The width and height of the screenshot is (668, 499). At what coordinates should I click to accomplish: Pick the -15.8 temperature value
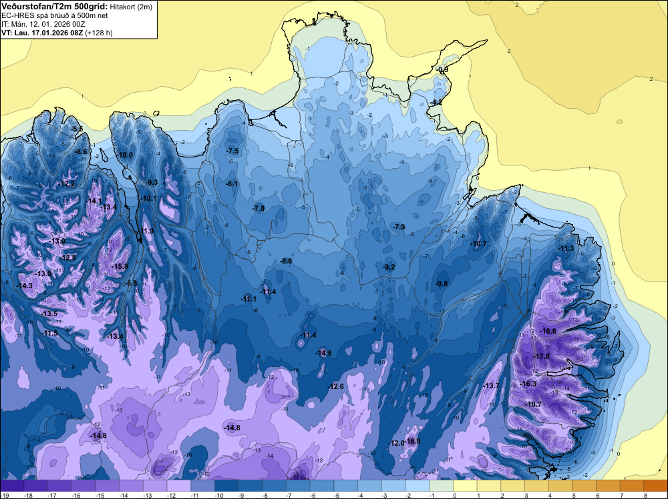[120, 266]
